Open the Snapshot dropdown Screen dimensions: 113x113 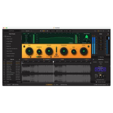(47, 59)
